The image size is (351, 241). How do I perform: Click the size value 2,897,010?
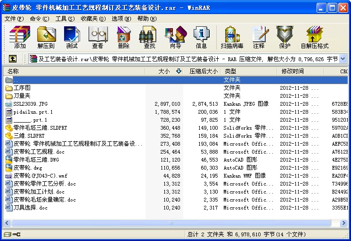tap(167, 104)
